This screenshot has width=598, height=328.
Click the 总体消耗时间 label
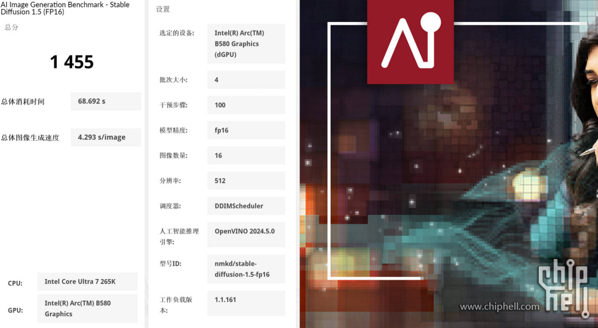coord(23,101)
